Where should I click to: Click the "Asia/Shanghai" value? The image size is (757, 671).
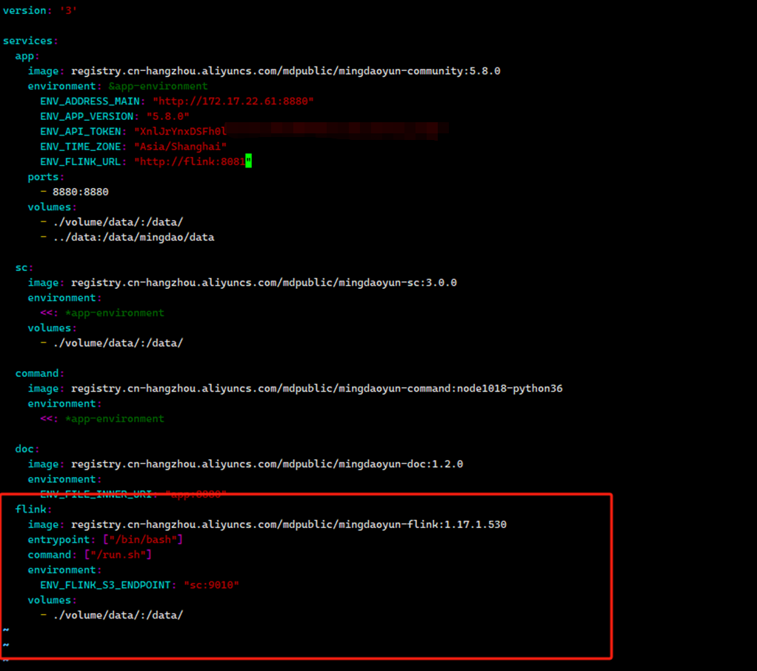(x=180, y=147)
